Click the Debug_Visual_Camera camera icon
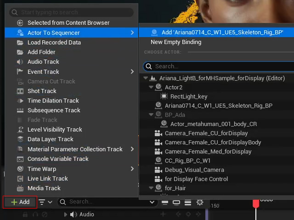 (x=158, y=170)
